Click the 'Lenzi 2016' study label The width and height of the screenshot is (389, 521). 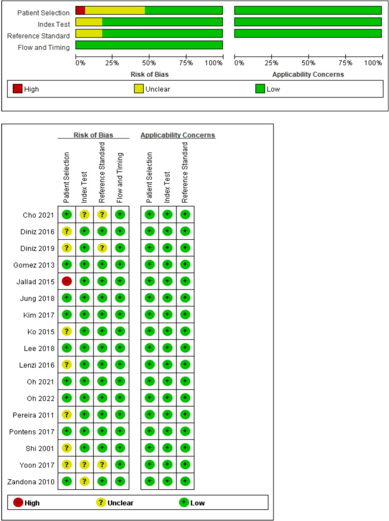pos(37,365)
